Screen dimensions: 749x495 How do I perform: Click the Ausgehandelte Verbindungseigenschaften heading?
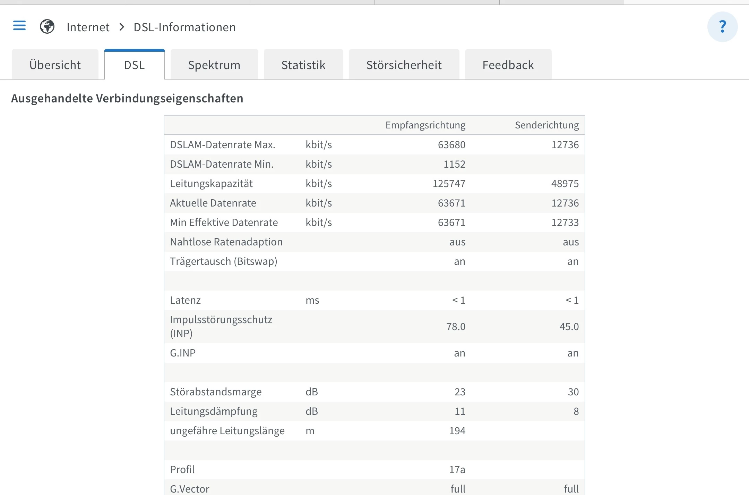[x=127, y=99]
